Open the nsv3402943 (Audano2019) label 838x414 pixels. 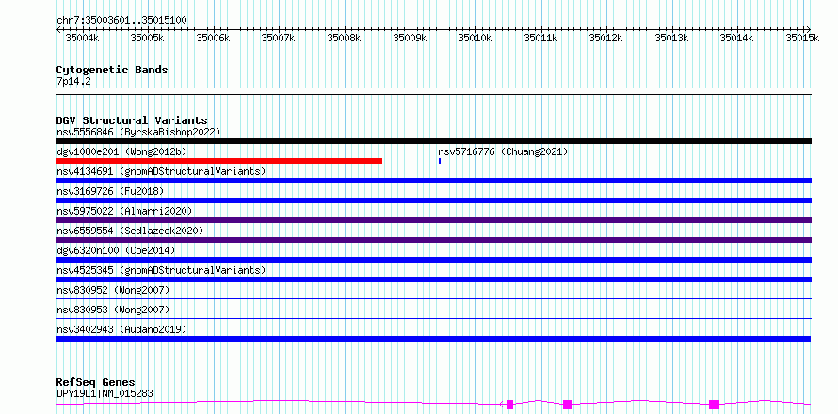tap(121, 329)
